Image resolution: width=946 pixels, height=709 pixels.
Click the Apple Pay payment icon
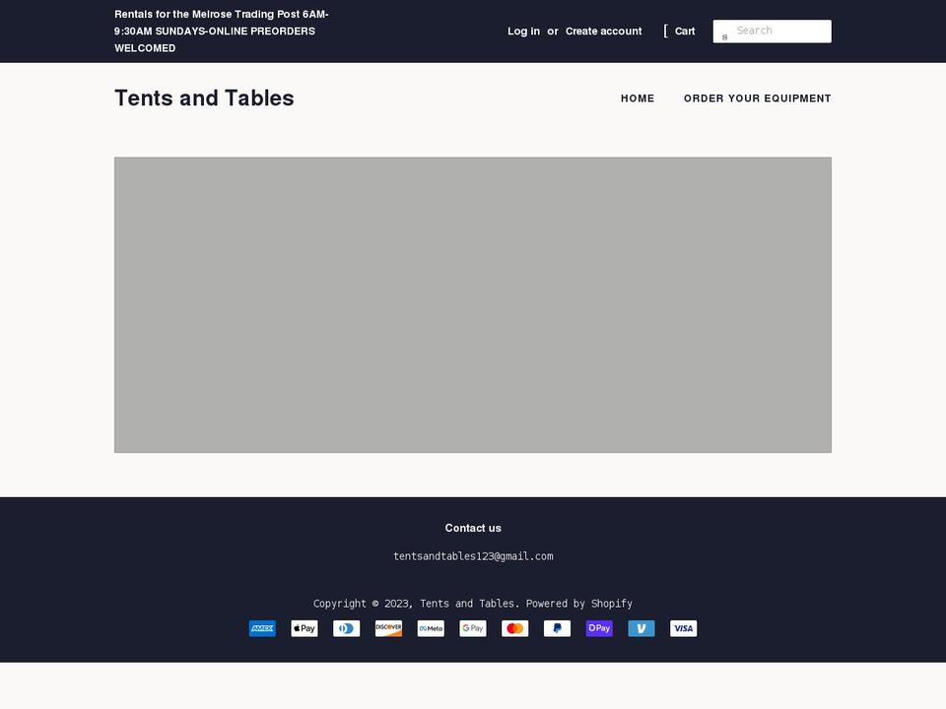(x=304, y=628)
